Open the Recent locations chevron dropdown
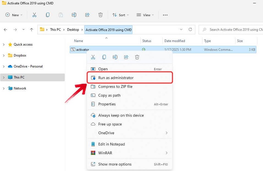This screenshot has height=171, width=263. pyautogui.click(x=23, y=30)
